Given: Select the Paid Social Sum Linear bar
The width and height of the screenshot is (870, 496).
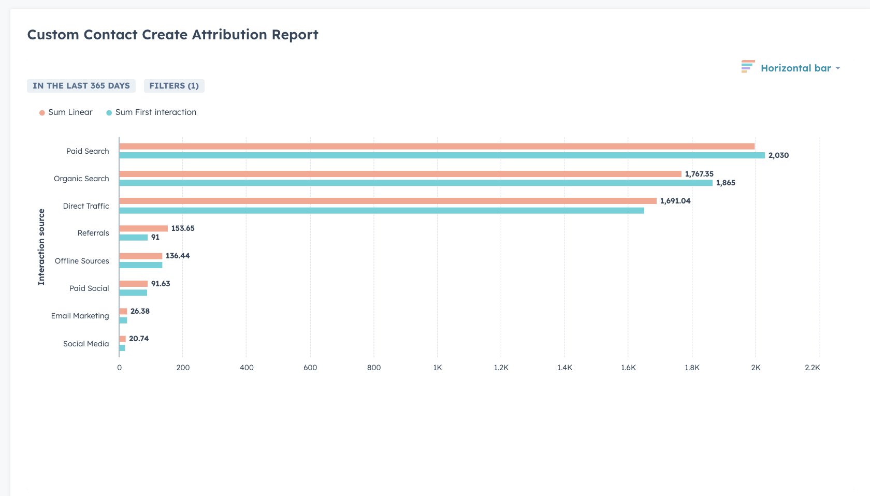Looking at the screenshot, I should point(134,284).
